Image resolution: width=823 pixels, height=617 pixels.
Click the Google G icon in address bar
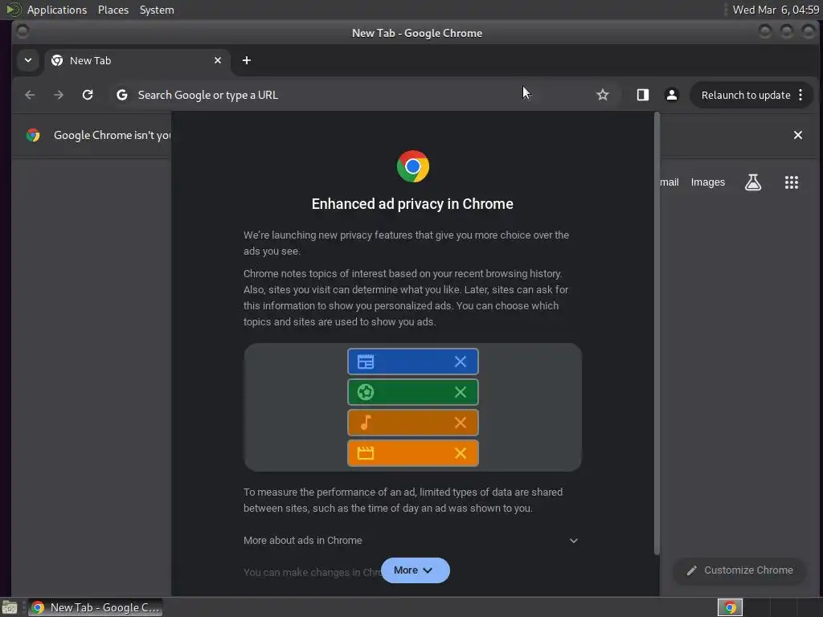(x=122, y=95)
